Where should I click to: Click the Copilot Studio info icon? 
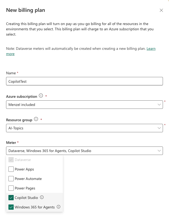click(x=42, y=197)
